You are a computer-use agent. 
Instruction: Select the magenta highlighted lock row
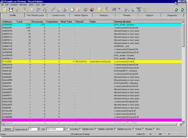click(92, 120)
